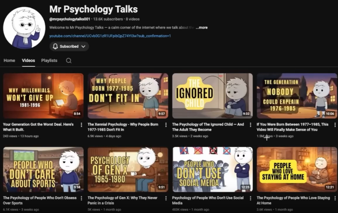The image size is (338, 213).
Task: Open 'People Who Don't Use Social Meida' thumbnail
Action: click(212, 170)
